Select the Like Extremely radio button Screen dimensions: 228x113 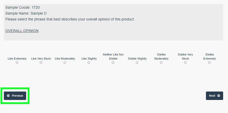point(17,63)
